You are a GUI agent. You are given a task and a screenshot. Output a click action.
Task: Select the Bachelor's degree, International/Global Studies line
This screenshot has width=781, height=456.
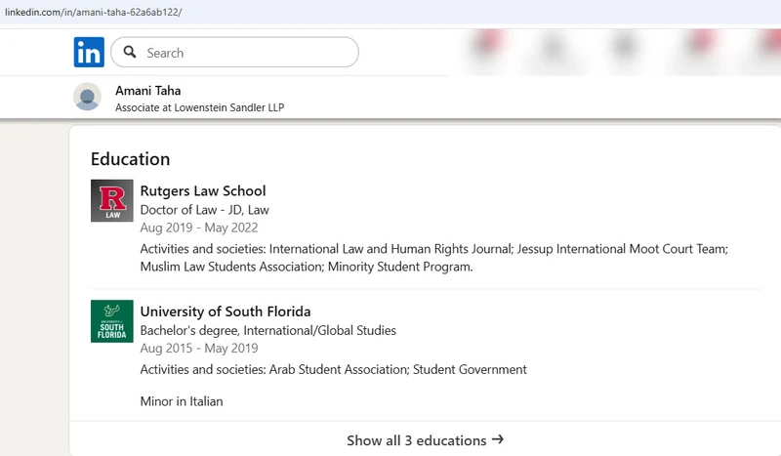tap(267, 330)
